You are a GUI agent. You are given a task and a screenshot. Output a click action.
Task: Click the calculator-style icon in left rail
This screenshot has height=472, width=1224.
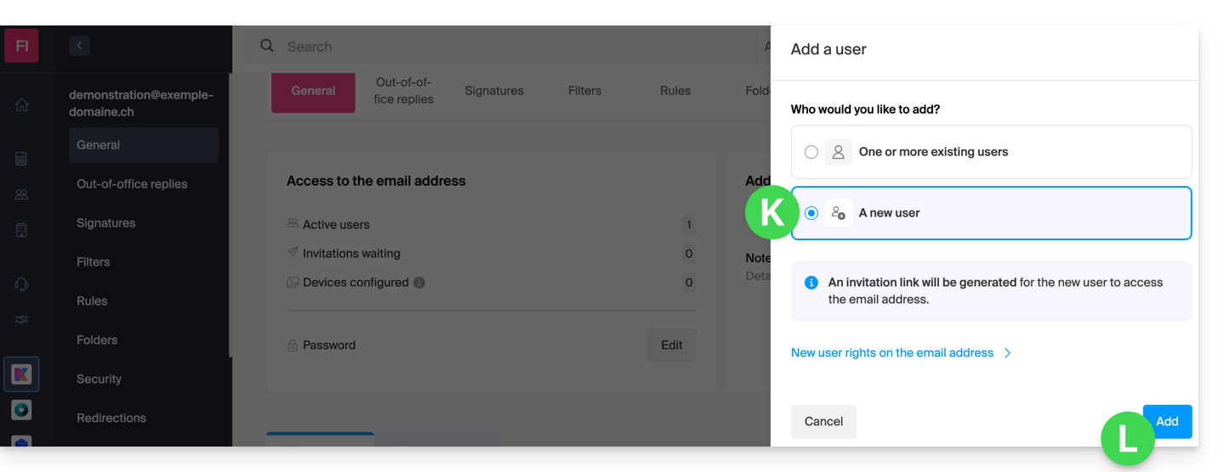[x=21, y=159]
